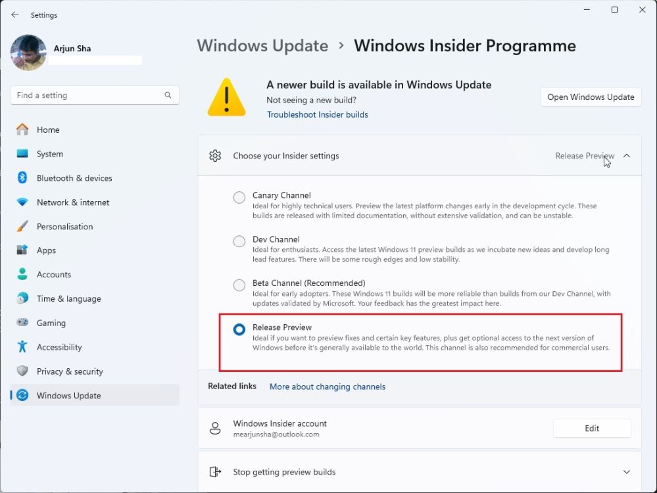Expand the Stop getting preview builds section
657x493 pixels.
[625, 471]
